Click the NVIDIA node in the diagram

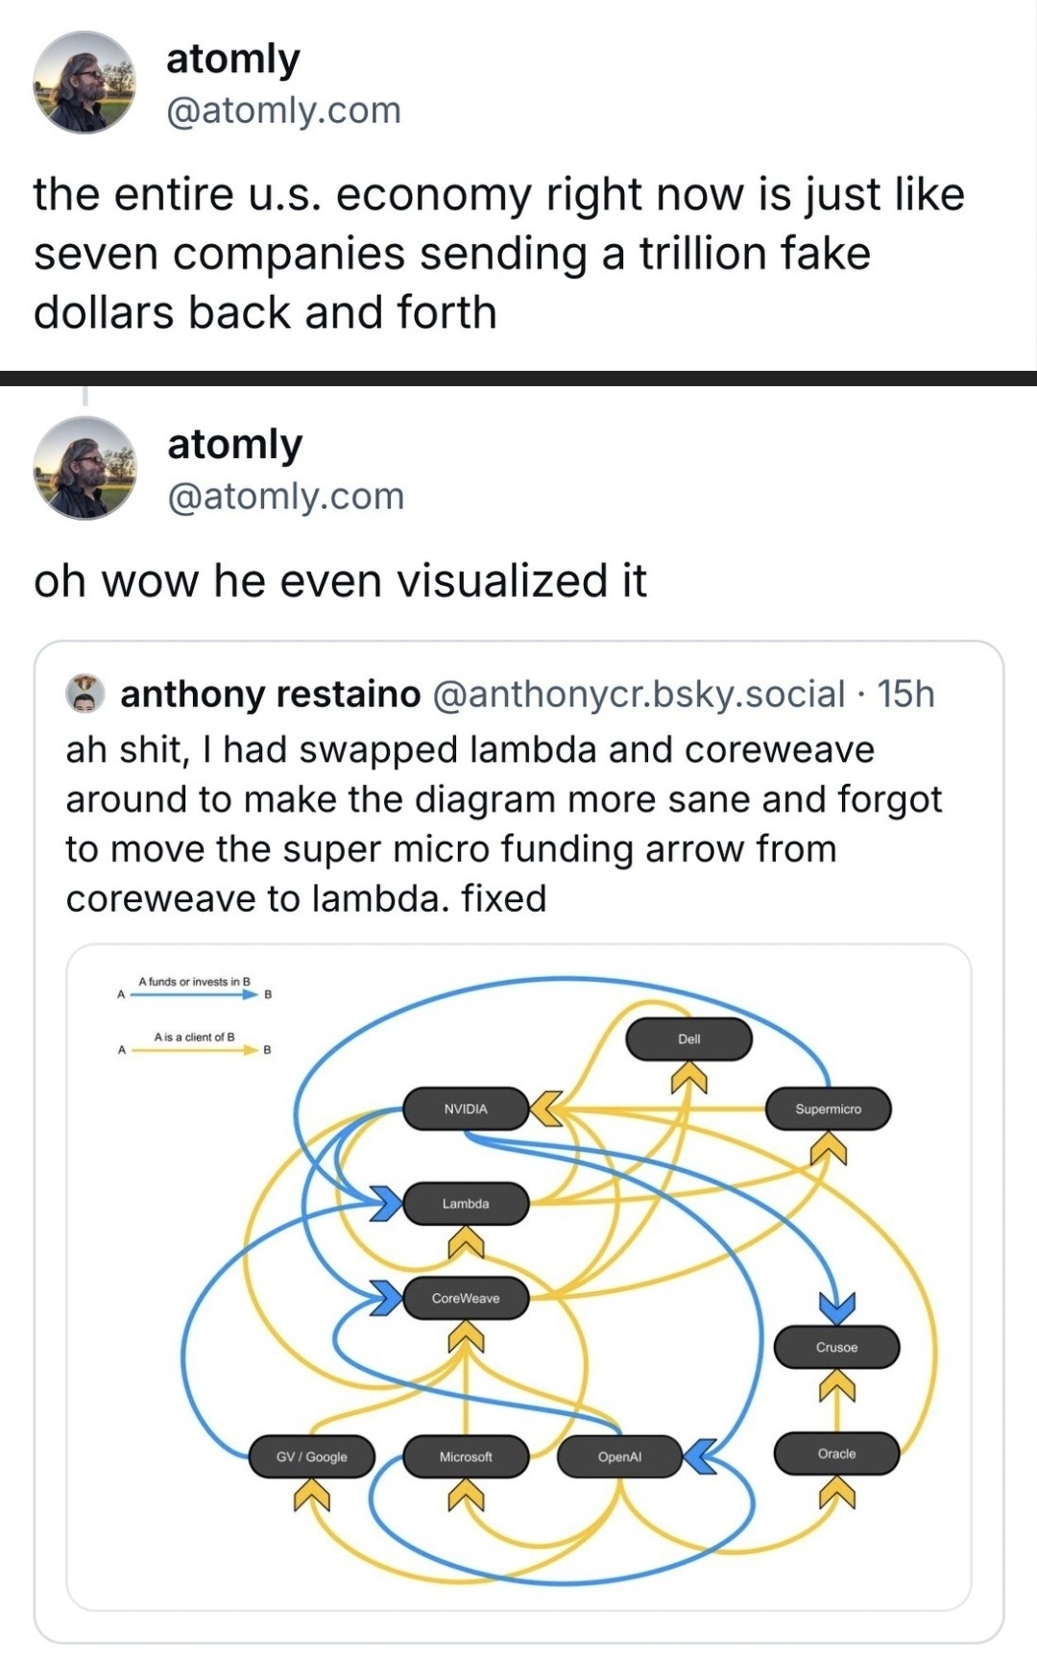coord(466,1109)
